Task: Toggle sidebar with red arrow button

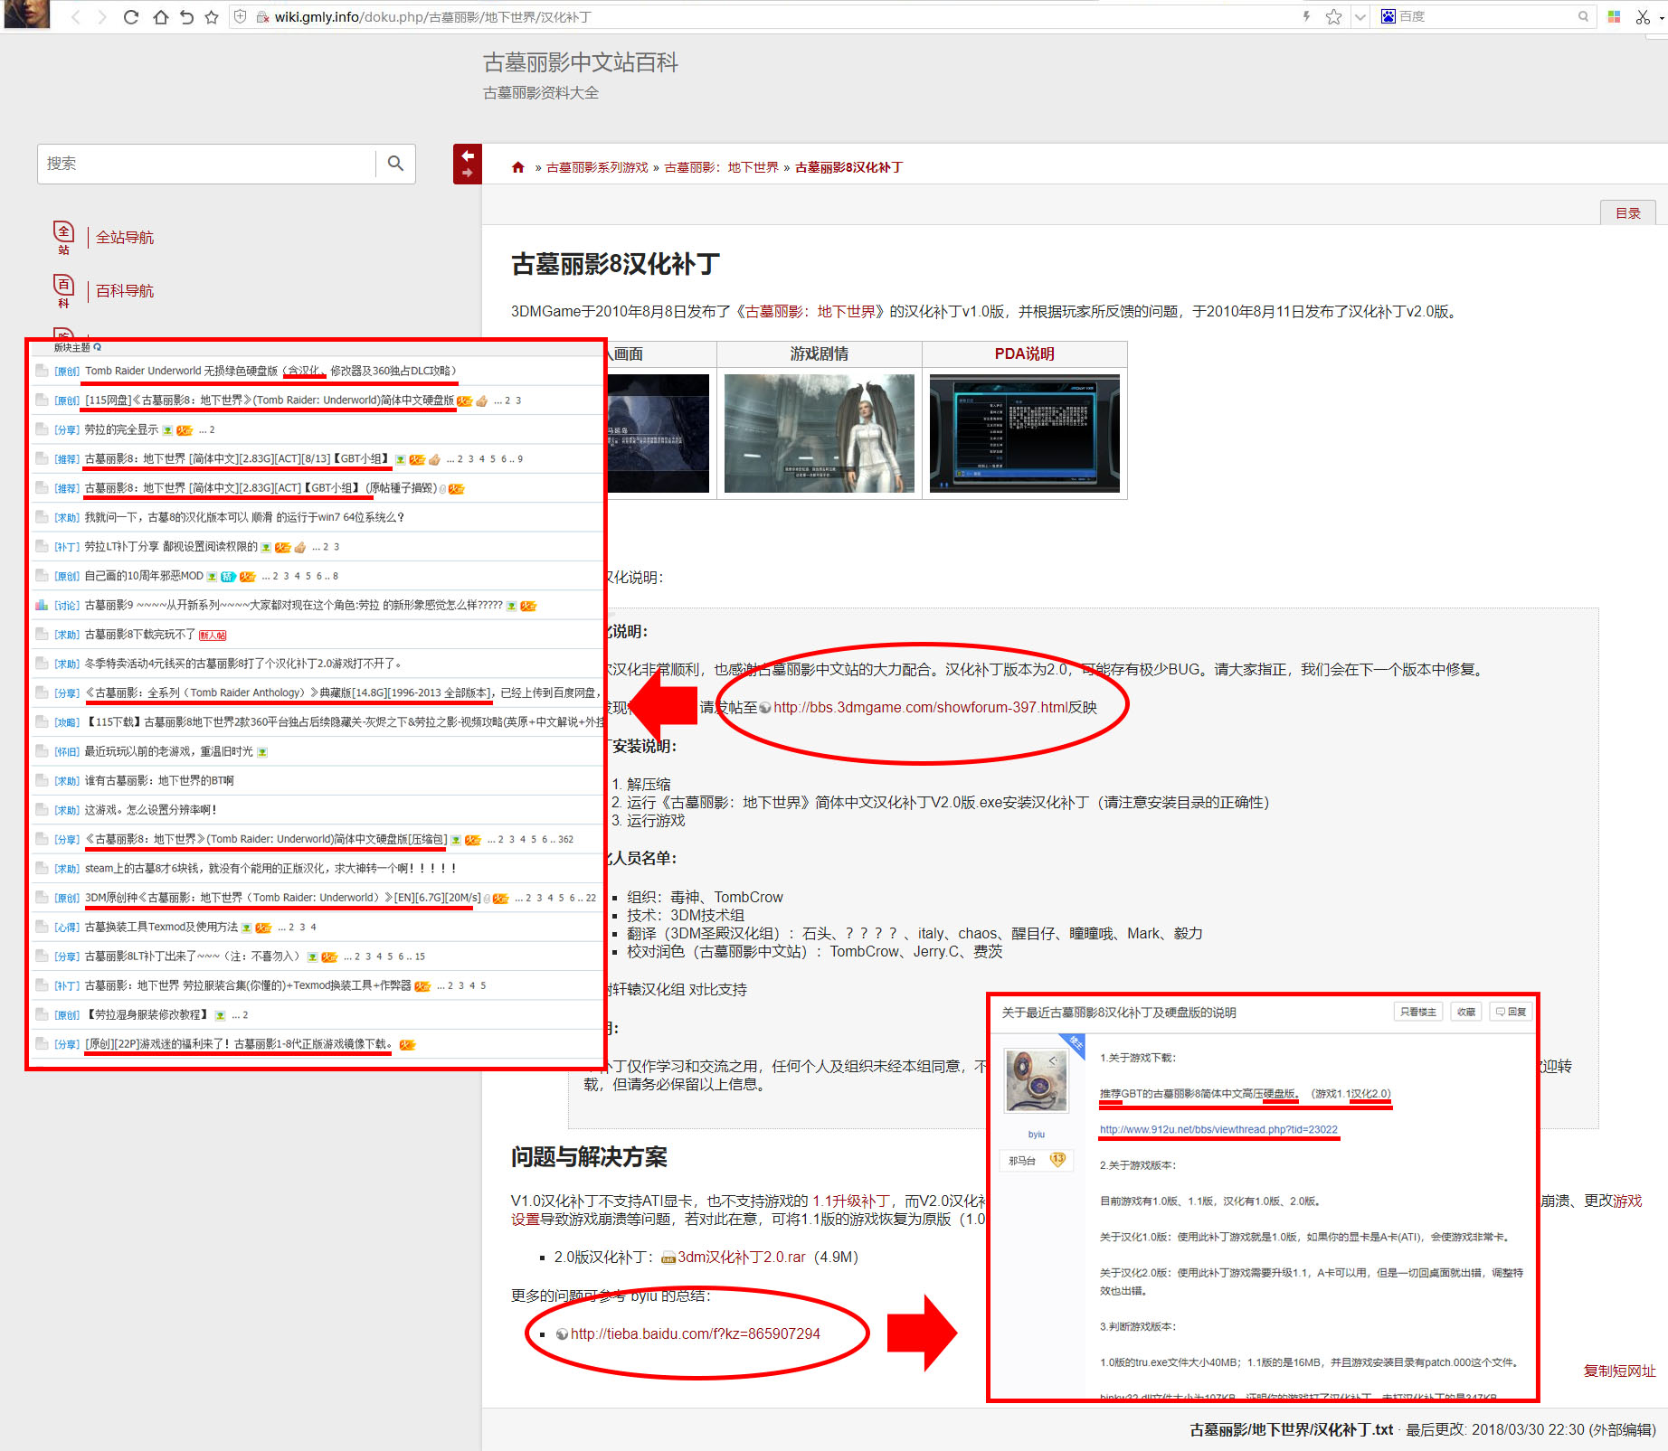Action: click(x=468, y=164)
